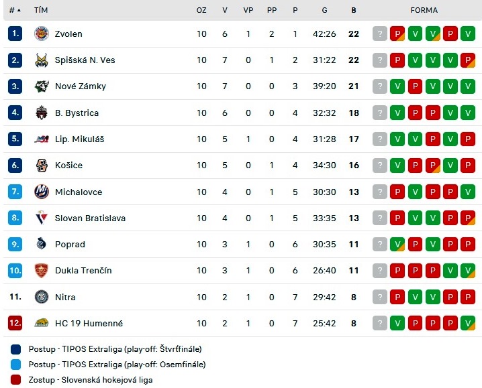The image size is (482, 388).
Task: Click the Nitra round logo
Action: [42, 297]
